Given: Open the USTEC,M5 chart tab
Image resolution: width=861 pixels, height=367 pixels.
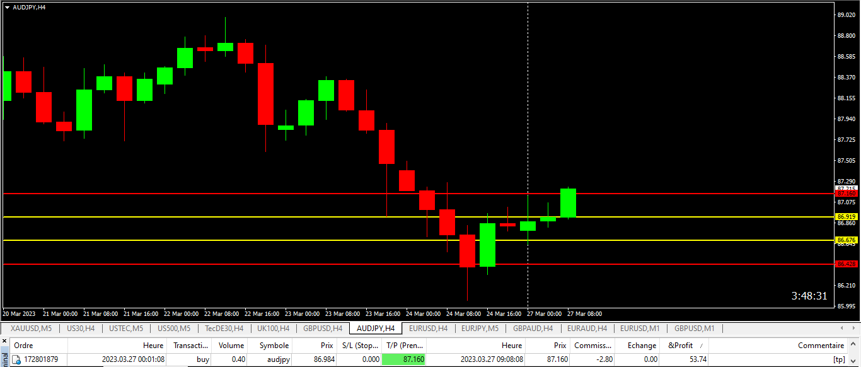Looking at the screenshot, I should click(x=126, y=329).
